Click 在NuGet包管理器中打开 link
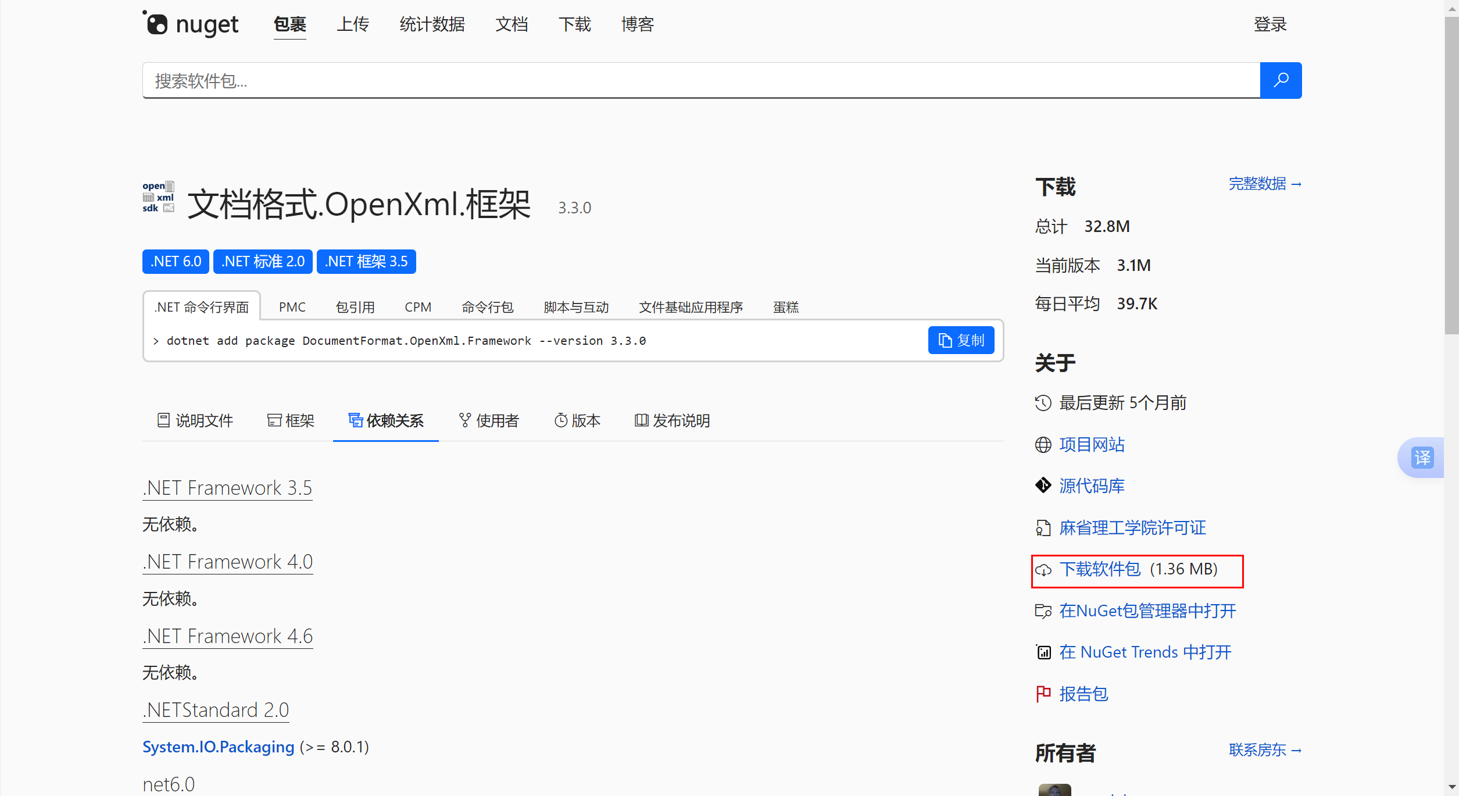Viewport: 1459px width, 796px height. coord(1147,611)
